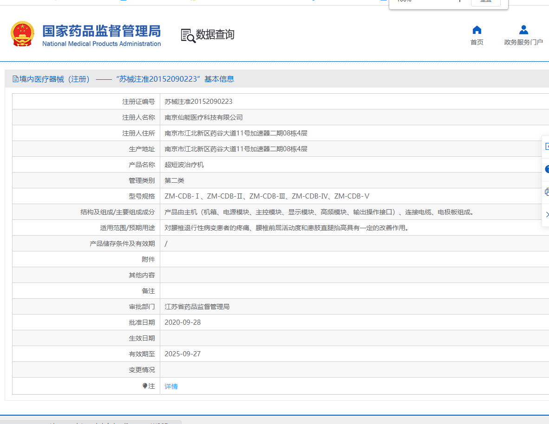Click the 数据查询 heading text
This screenshot has height=424, width=549.
pyautogui.click(x=215, y=35)
